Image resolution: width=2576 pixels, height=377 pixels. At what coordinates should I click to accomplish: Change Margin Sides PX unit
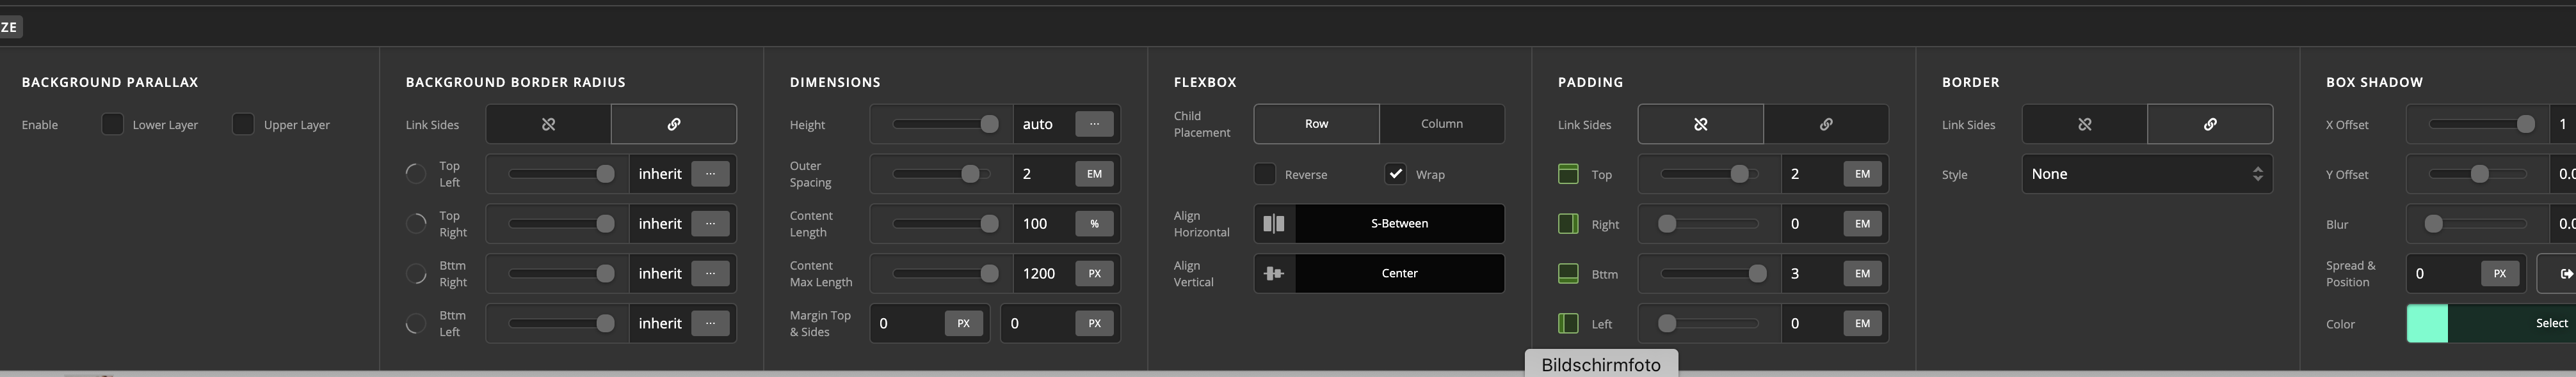coord(1094,323)
